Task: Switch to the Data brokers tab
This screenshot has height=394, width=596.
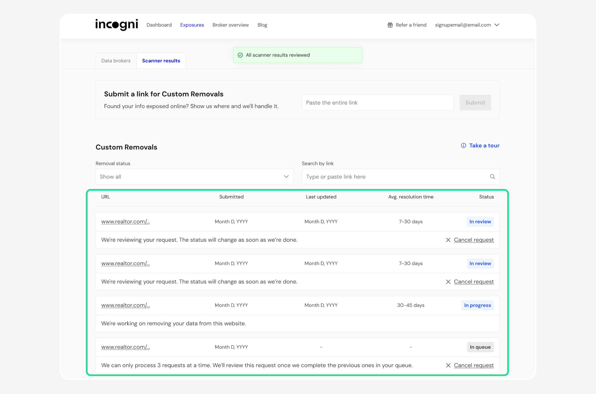Action: click(116, 61)
